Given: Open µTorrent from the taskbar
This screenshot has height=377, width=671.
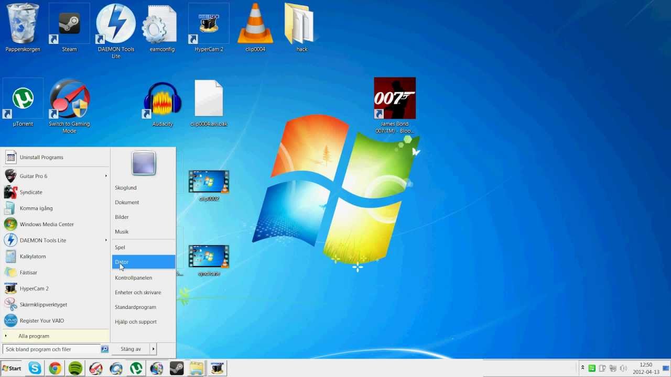Looking at the screenshot, I should [136, 369].
